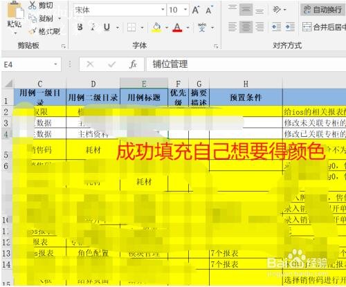Click the Decrease Indent icon
346x287 pixels.
tap(276, 27)
